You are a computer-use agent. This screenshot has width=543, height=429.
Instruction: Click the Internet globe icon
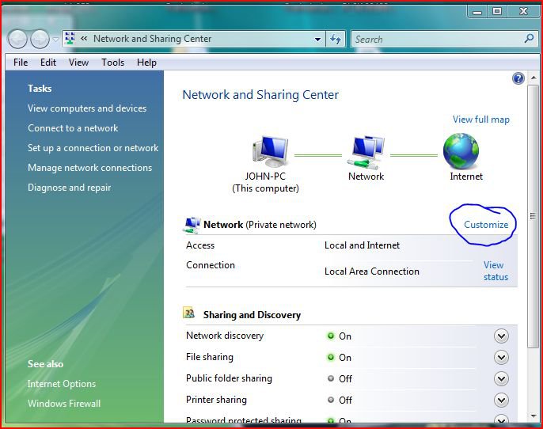click(461, 151)
